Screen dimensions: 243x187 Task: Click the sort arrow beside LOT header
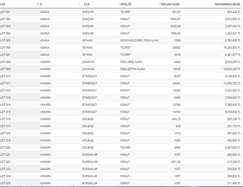pos(38,4)
